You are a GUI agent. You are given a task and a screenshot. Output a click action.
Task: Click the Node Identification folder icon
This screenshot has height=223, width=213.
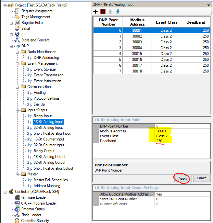point(23,52)
